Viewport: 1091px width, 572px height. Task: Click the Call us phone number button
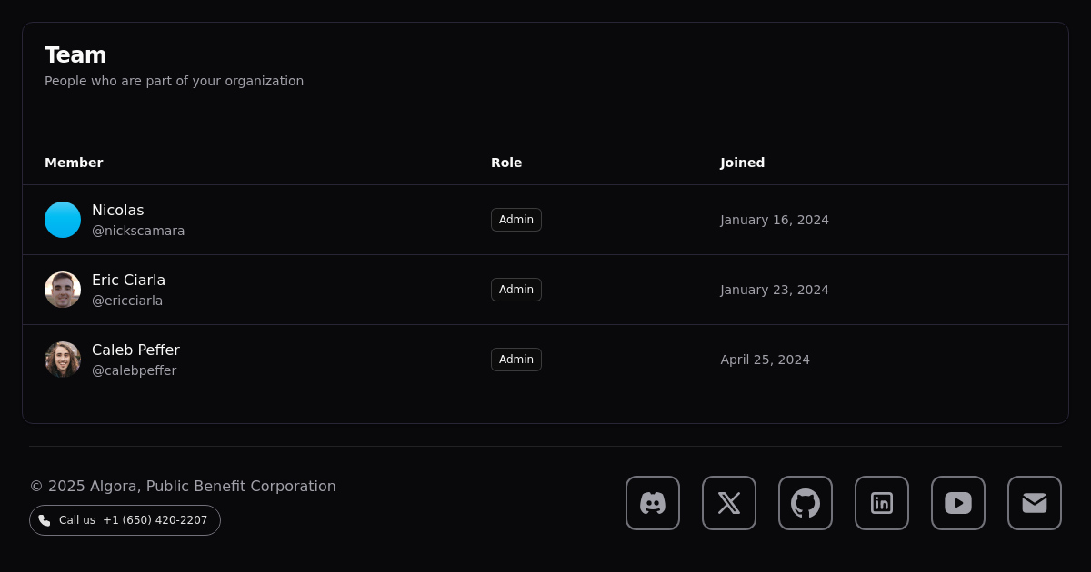pos(125,520)
